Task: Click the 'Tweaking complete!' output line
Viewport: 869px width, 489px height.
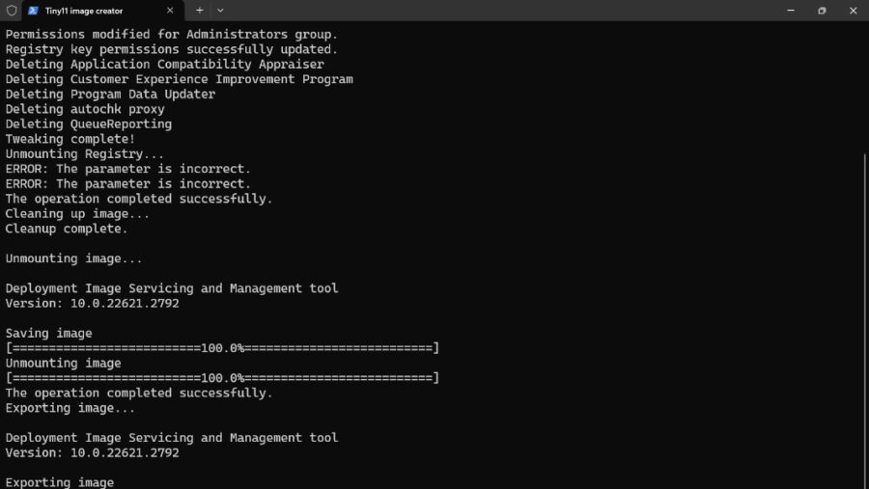Action: pyautogui.click(x=70, y=139)
